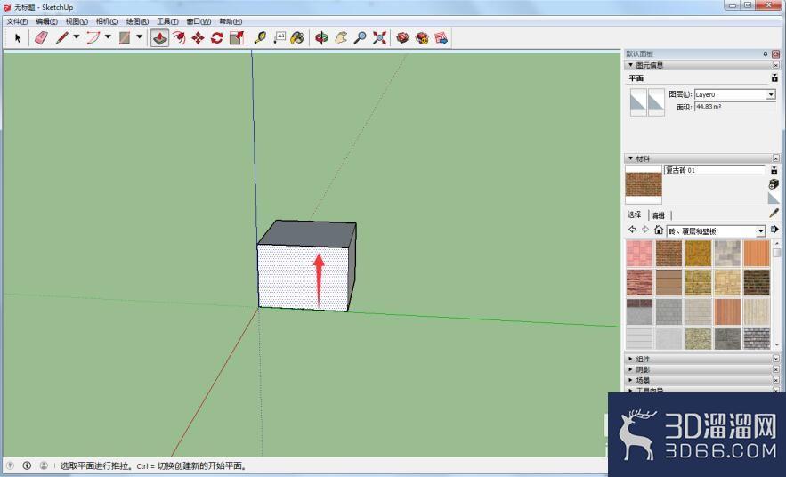Screen dimensions: 786x477
Task: Select the Rotate tool
Action: [x=217, y=38]
